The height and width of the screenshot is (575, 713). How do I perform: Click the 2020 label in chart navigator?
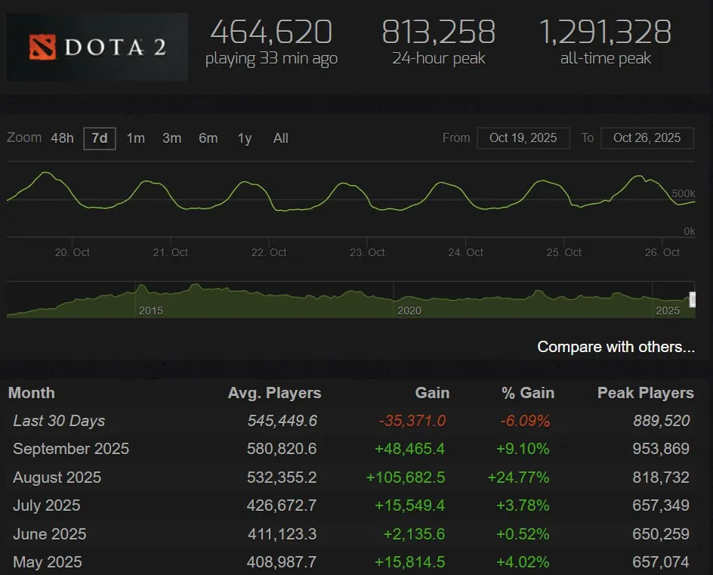tap(409, 311)
